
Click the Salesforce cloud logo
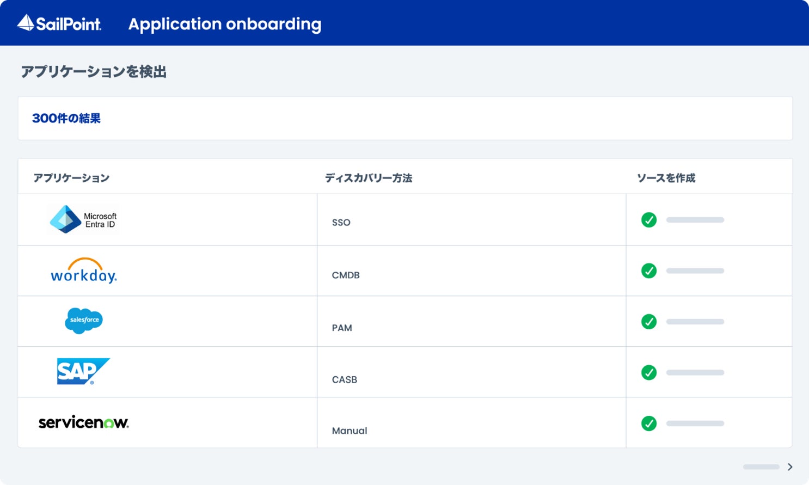click(x=84, y=321)
